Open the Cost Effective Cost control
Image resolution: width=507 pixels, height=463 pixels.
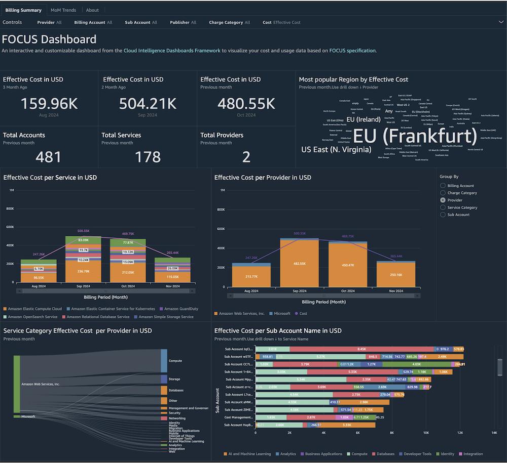click(x=281, y=22)
